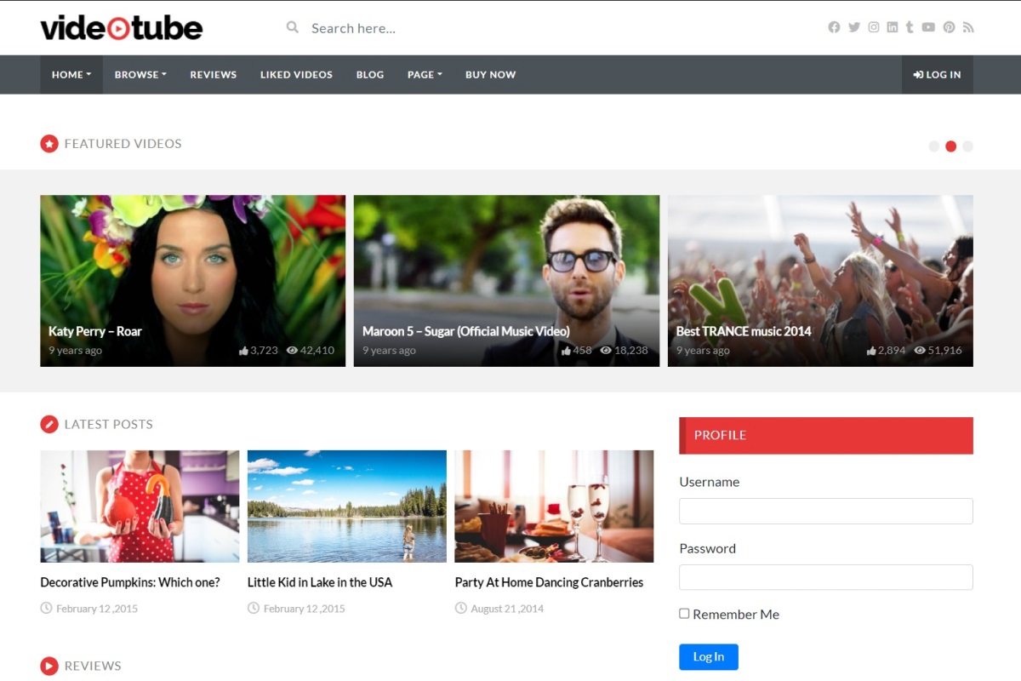This screenshot has width=1021, height=681.
Task: Click the star icon beside Featured Videos
Action: point(49,144)
